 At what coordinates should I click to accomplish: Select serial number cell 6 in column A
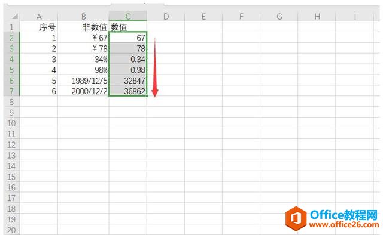tap(39, 91)
